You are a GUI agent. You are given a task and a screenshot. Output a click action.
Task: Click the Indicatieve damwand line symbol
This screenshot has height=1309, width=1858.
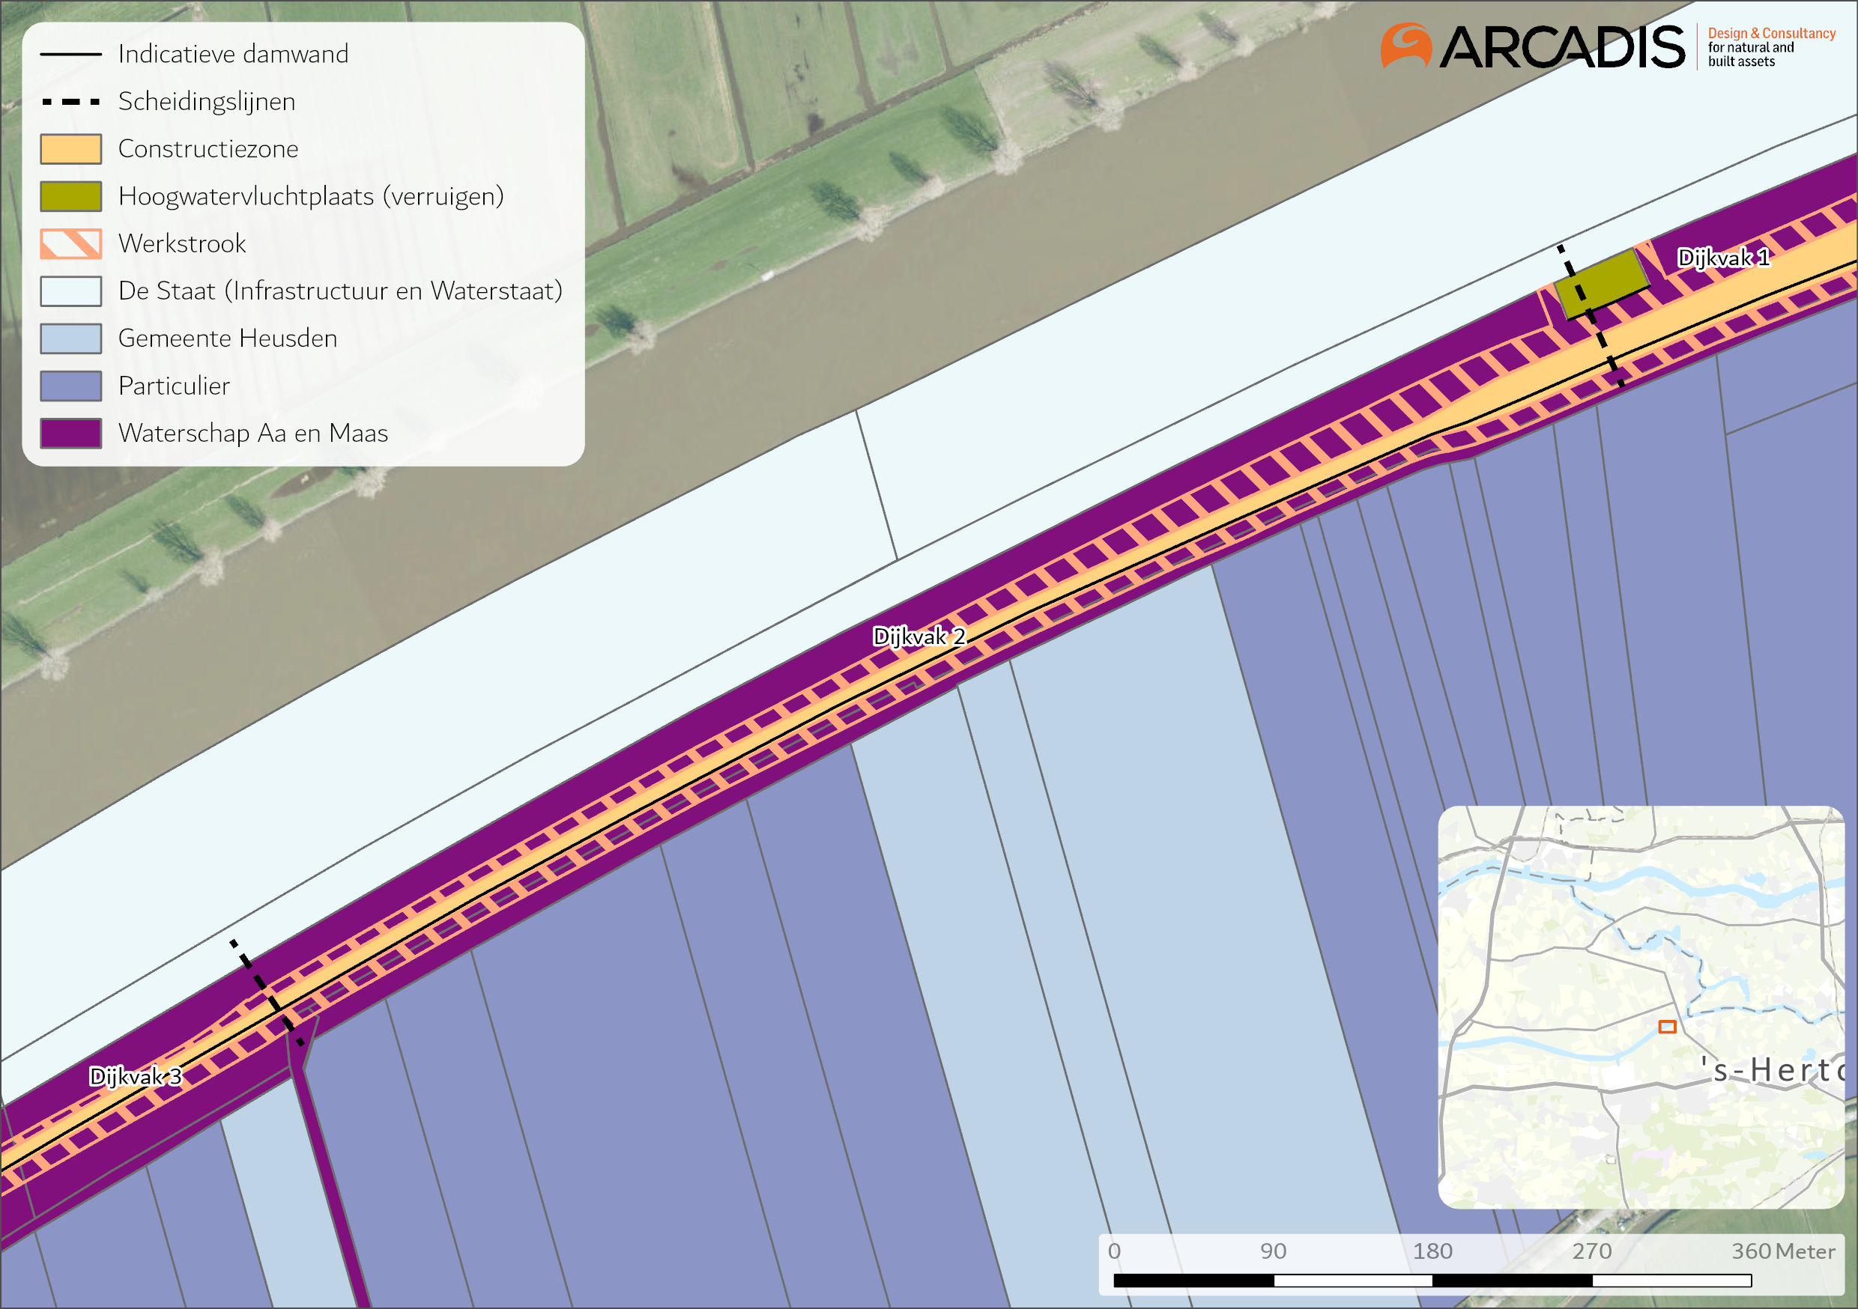pyautogui.click(x=70, y=54)
